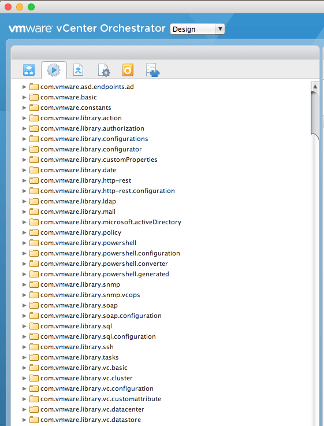This screenshot has width=324, height=426.
Task: Select the Actions gear tab
Action: (54, 70)
